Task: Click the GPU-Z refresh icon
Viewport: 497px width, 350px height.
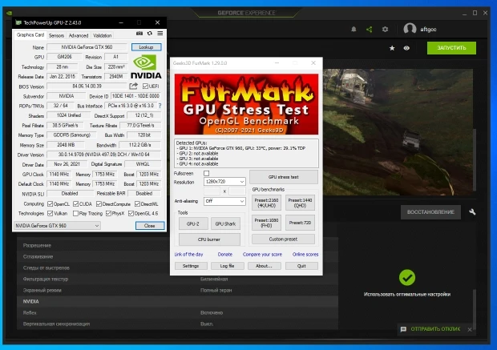Action: click(x=150, y=34)
